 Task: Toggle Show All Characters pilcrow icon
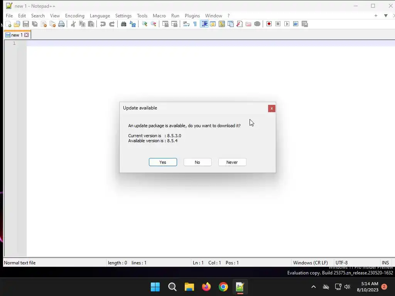195,24
